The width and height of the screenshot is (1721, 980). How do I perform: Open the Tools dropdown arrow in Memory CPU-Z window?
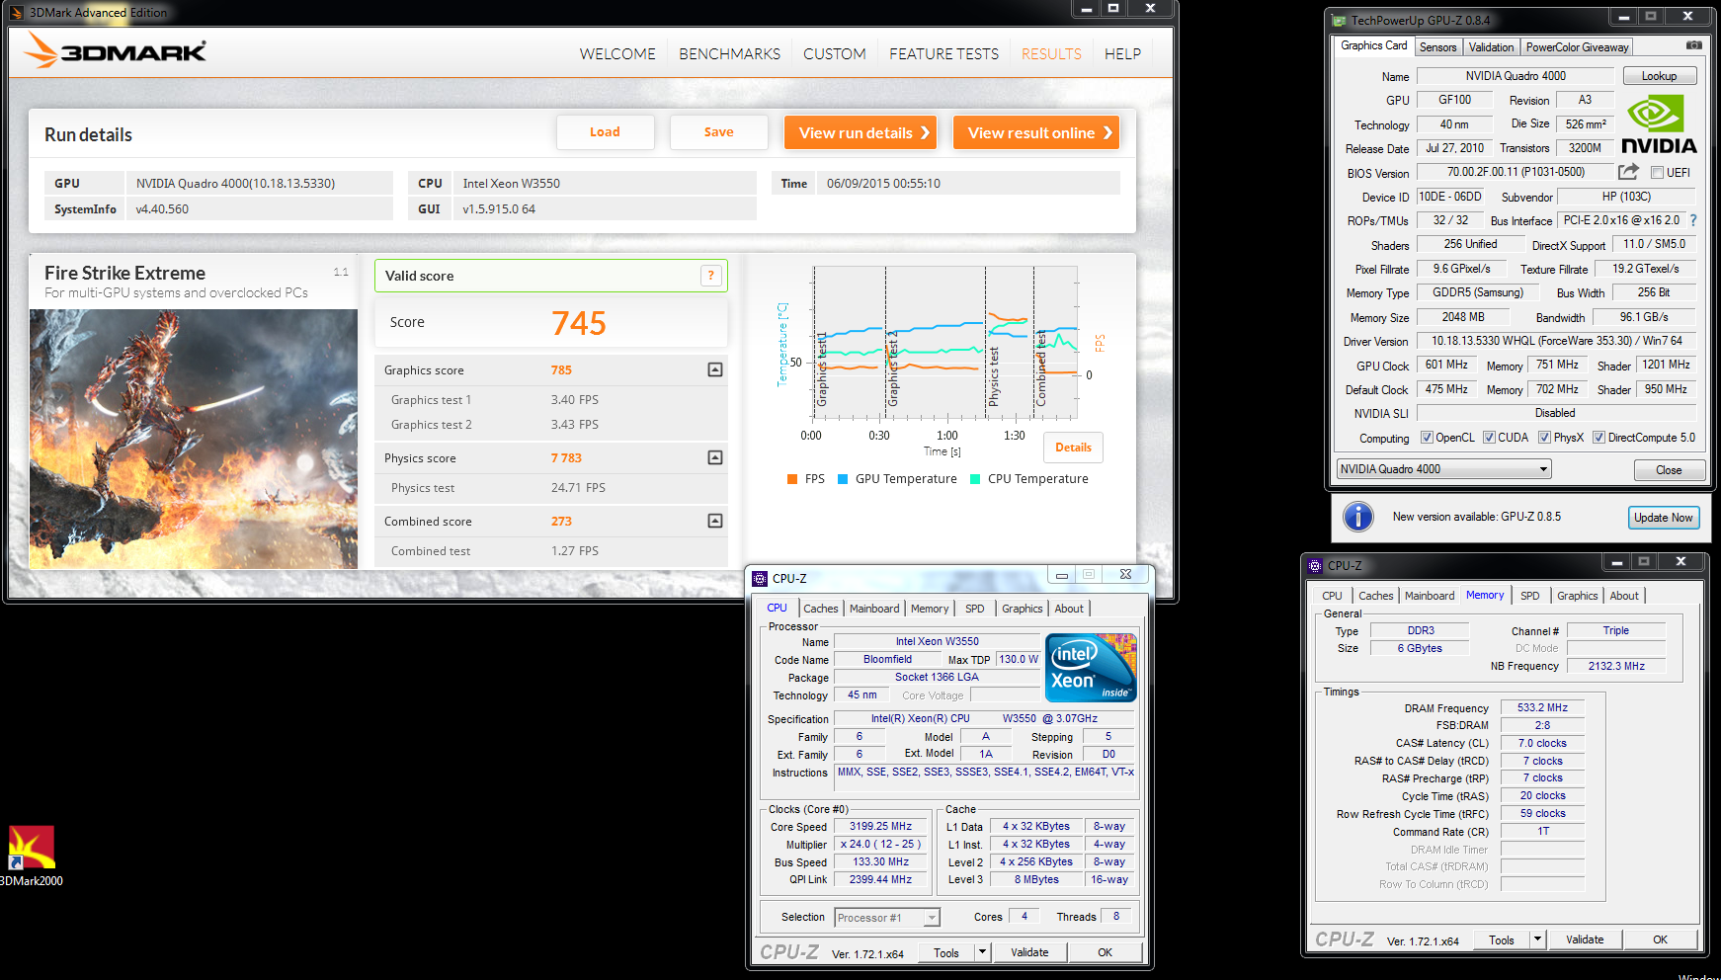pos(1536,939)
